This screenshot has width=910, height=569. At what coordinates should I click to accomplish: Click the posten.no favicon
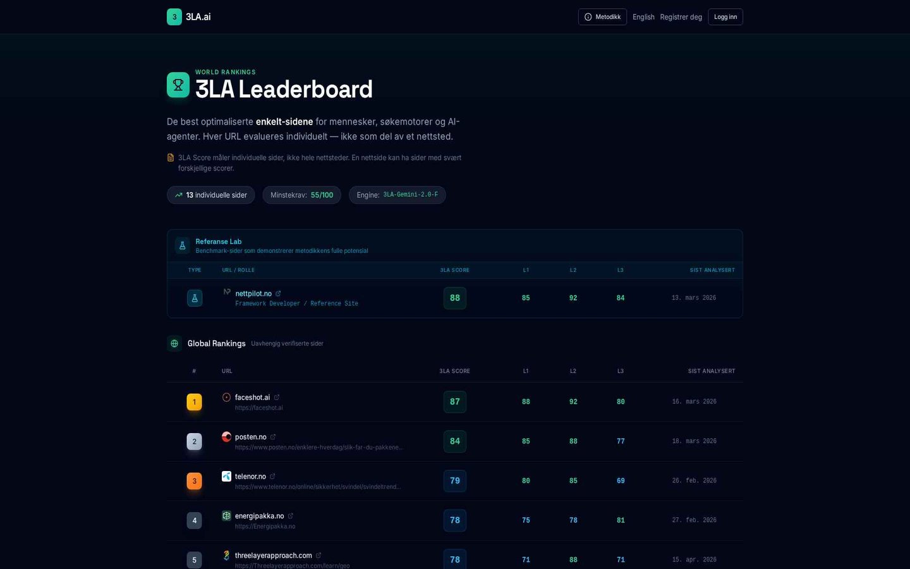click(226, 436)
